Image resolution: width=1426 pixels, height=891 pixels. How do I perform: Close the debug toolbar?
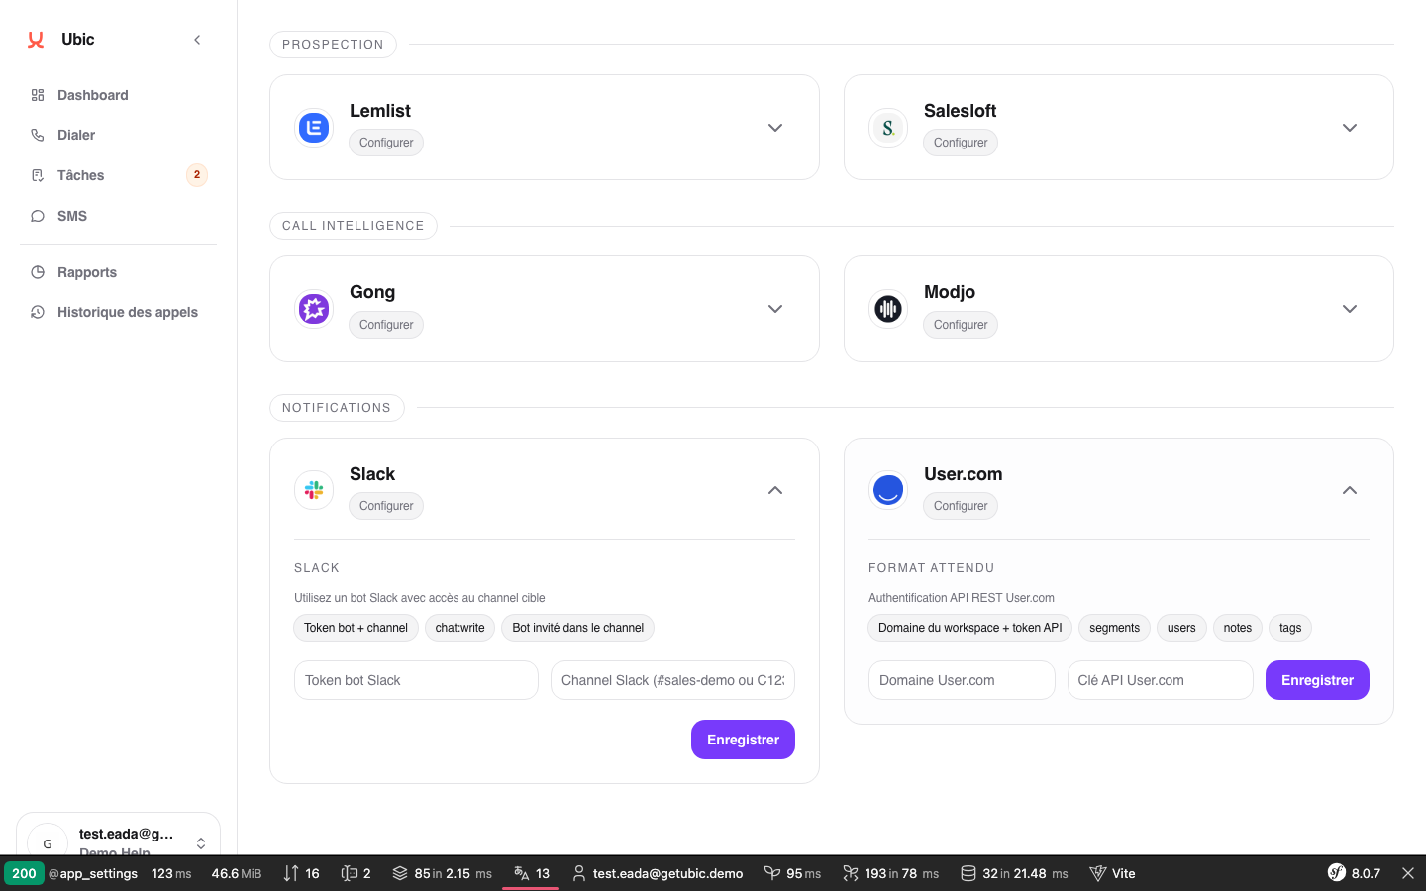1408,873
